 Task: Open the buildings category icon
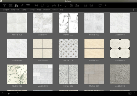point(77,5)
